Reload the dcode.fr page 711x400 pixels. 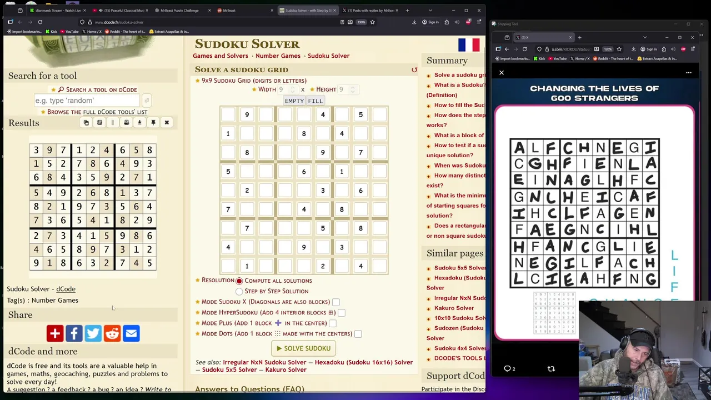40,22
